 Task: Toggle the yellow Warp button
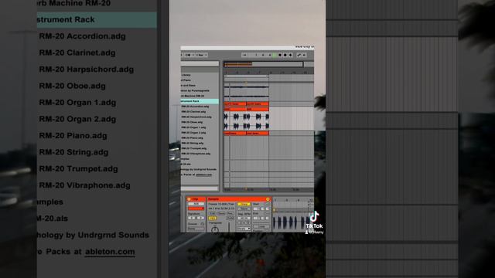coord(244,204)
